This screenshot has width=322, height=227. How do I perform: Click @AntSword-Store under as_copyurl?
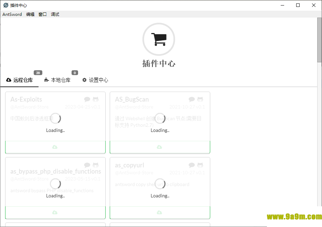tap(134, 173)
